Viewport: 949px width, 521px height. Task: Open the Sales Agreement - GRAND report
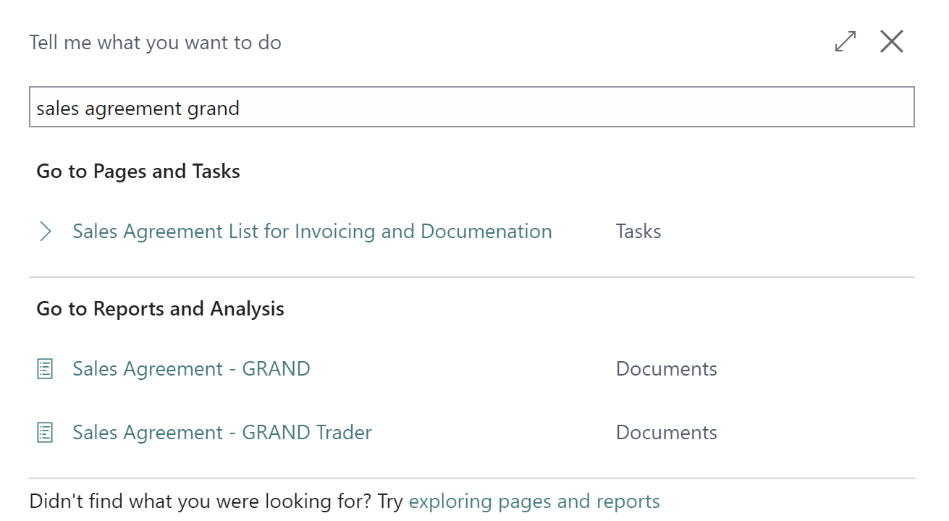(191, 369)
